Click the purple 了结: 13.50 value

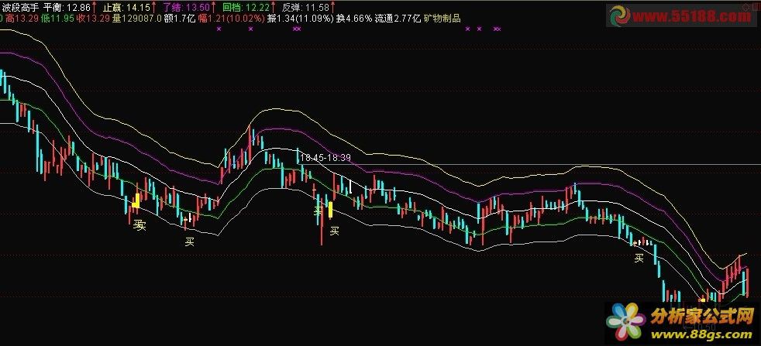186,7
